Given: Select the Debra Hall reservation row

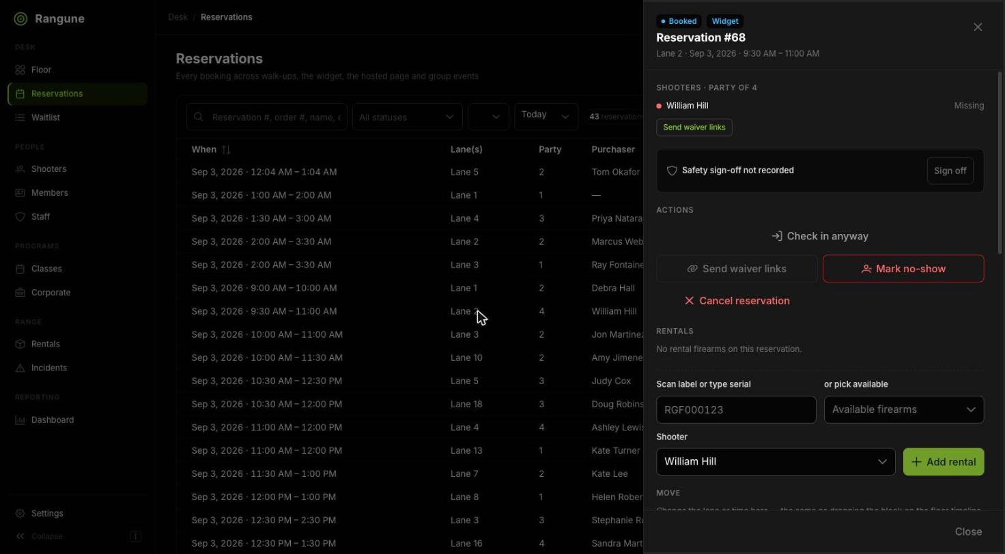Looking at the screenshot, I should (x=410, y=288).
